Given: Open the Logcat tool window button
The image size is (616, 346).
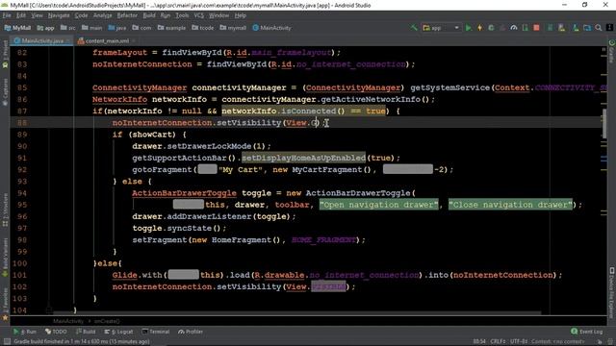Looking at the screenshot, I should point(118,332).
